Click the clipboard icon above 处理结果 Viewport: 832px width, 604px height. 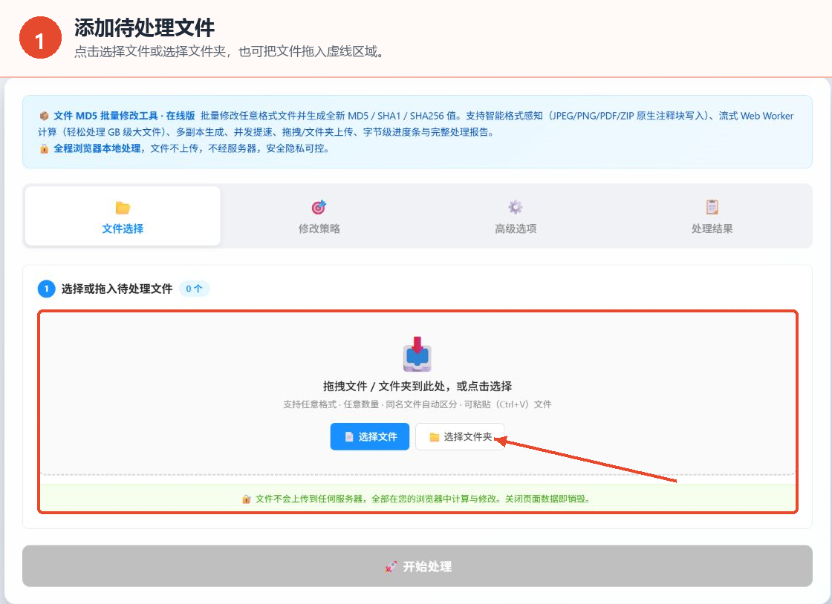(x=712, y=206)
